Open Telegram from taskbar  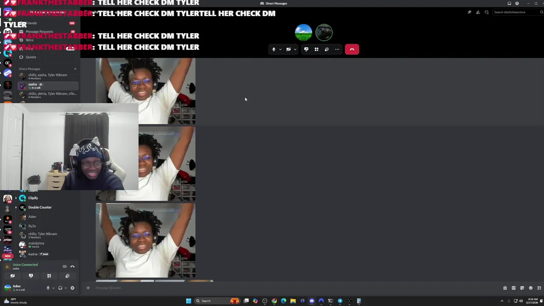coord(340,301)
